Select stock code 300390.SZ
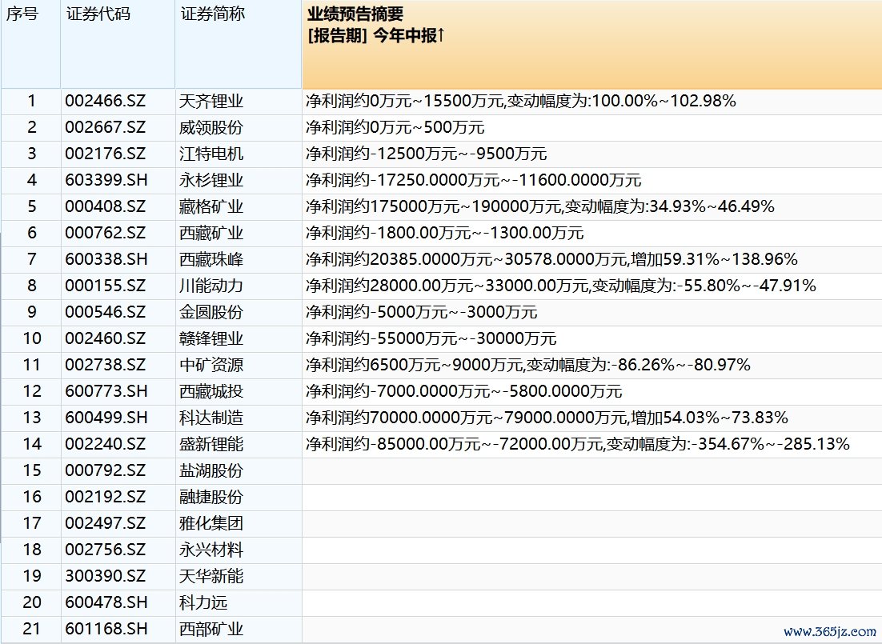The width and height of the screenshot is (882, 644). (x=105, y=576)
